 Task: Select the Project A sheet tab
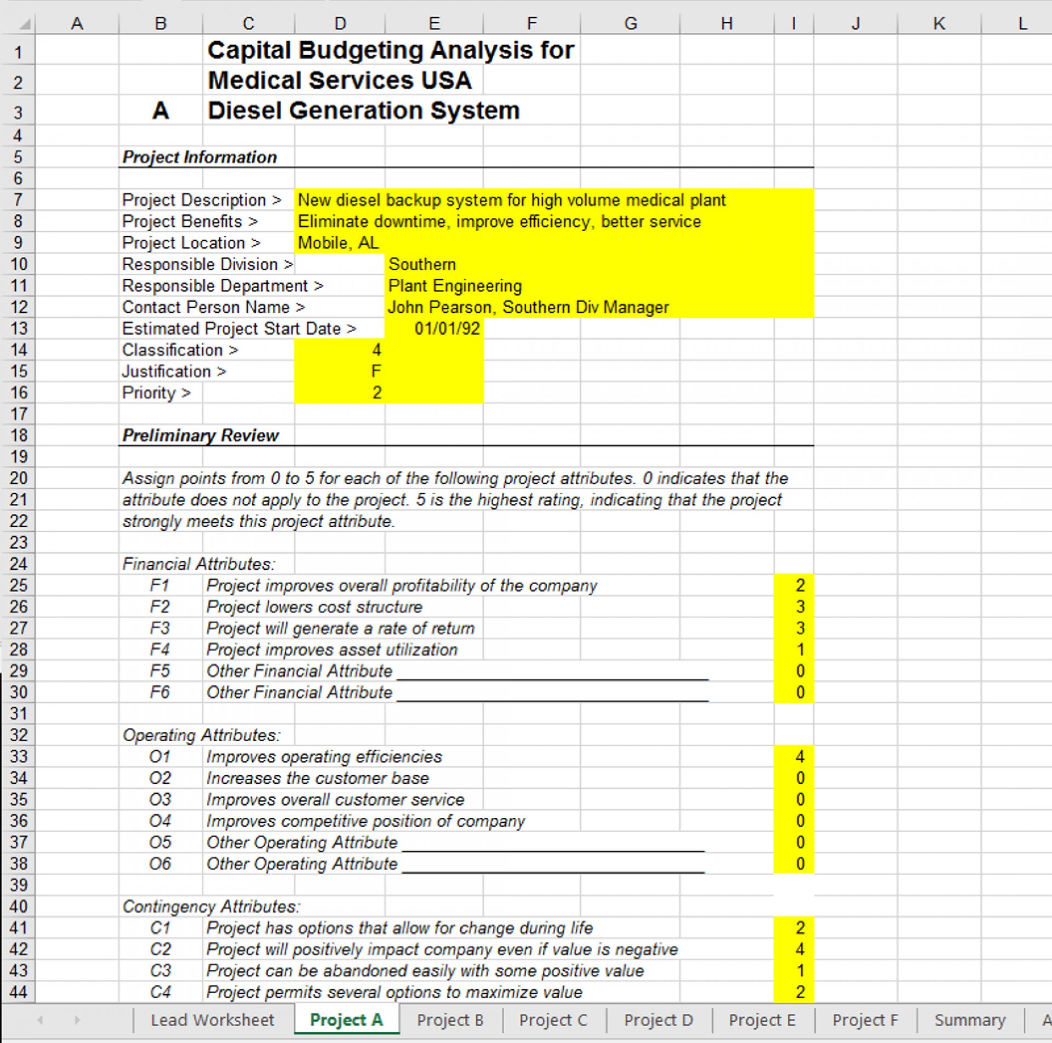pyautogui.click(x=346, y=1020)
